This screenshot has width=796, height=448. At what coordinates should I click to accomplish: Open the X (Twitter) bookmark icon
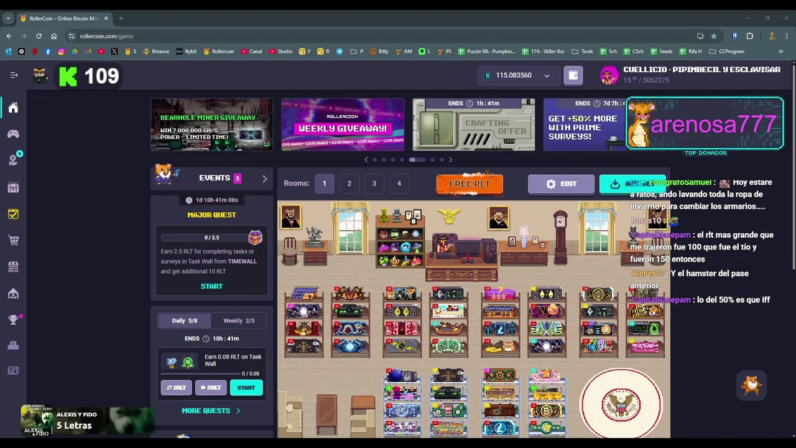point(114,52)
